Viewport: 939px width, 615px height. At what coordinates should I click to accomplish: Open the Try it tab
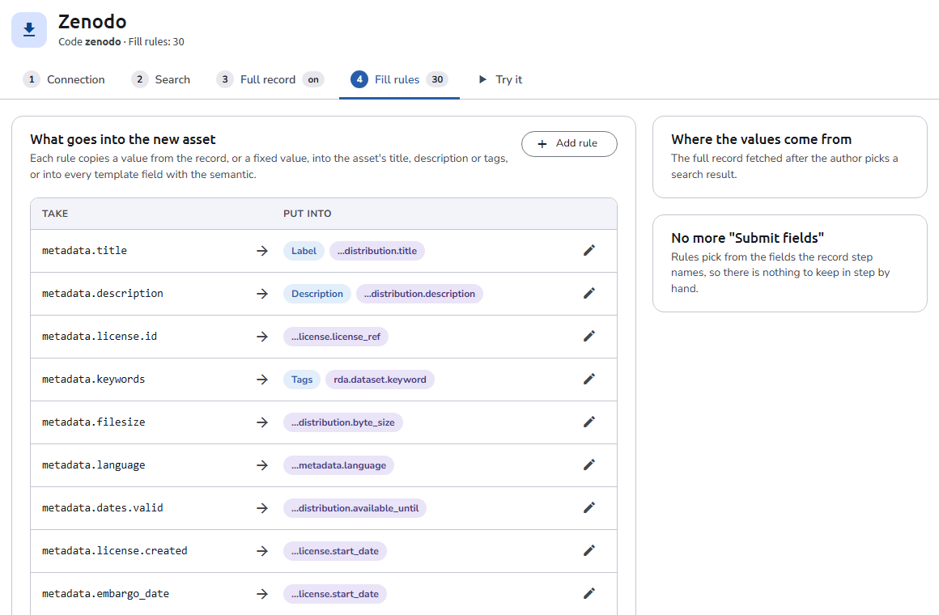(500, 79)
